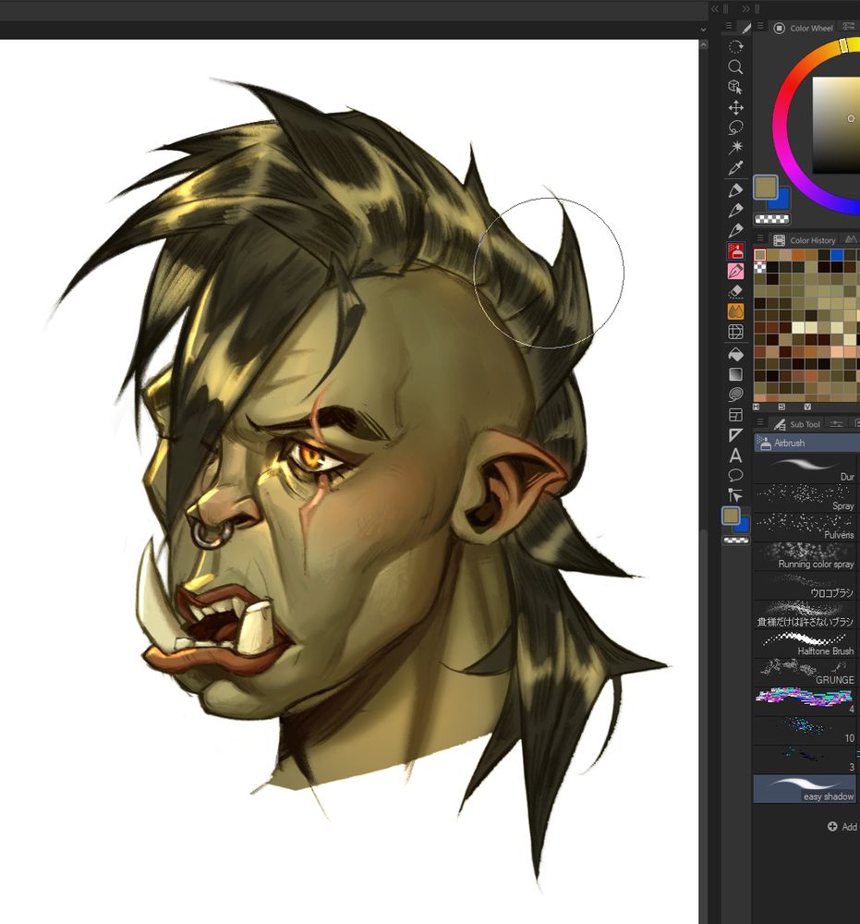The width and height of the screenshot is (860, 924).
Task: Select the transparent color under Color Wheel swatches
Action: [x=771, y=219]
